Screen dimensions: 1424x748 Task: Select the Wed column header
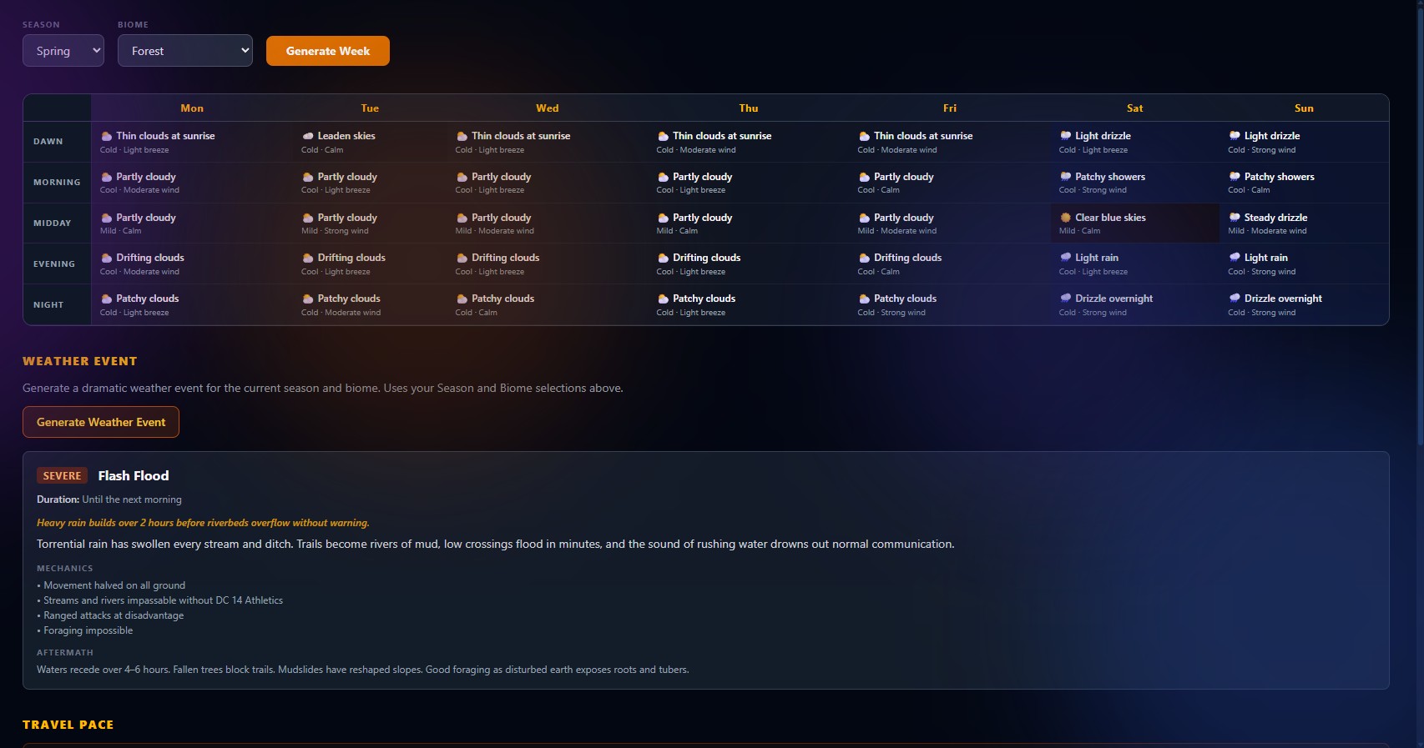point(548,108)
